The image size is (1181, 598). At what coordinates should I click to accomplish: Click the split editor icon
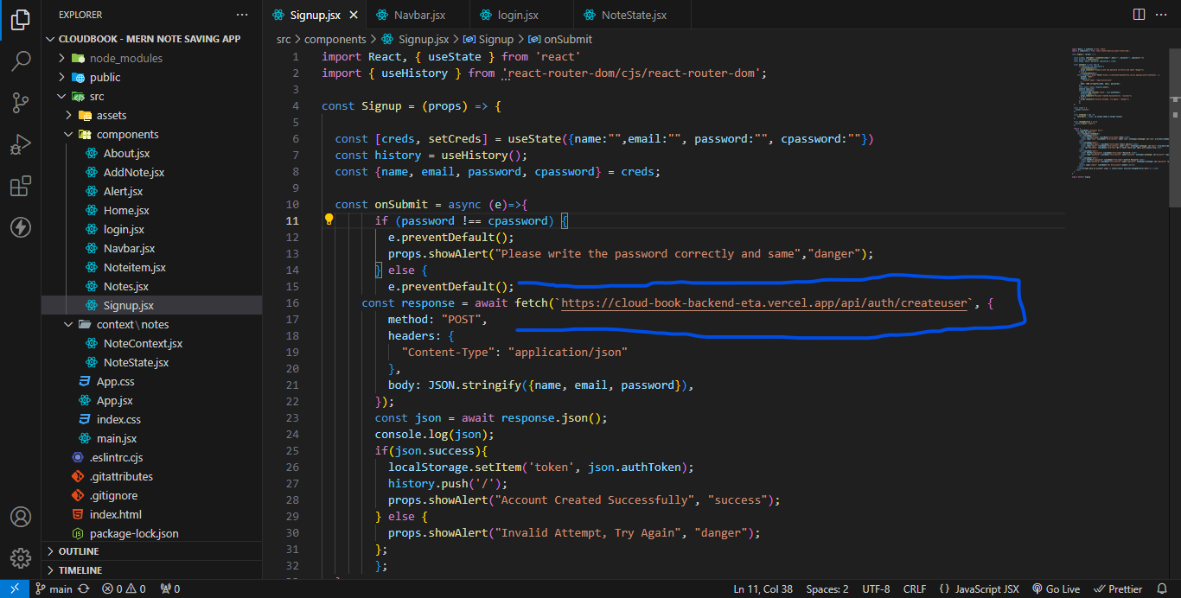pos(1139,15)
